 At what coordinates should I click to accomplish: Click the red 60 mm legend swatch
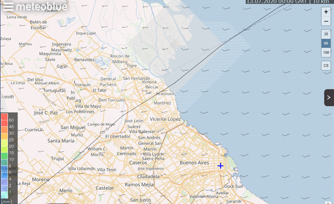tap(5, 120)
